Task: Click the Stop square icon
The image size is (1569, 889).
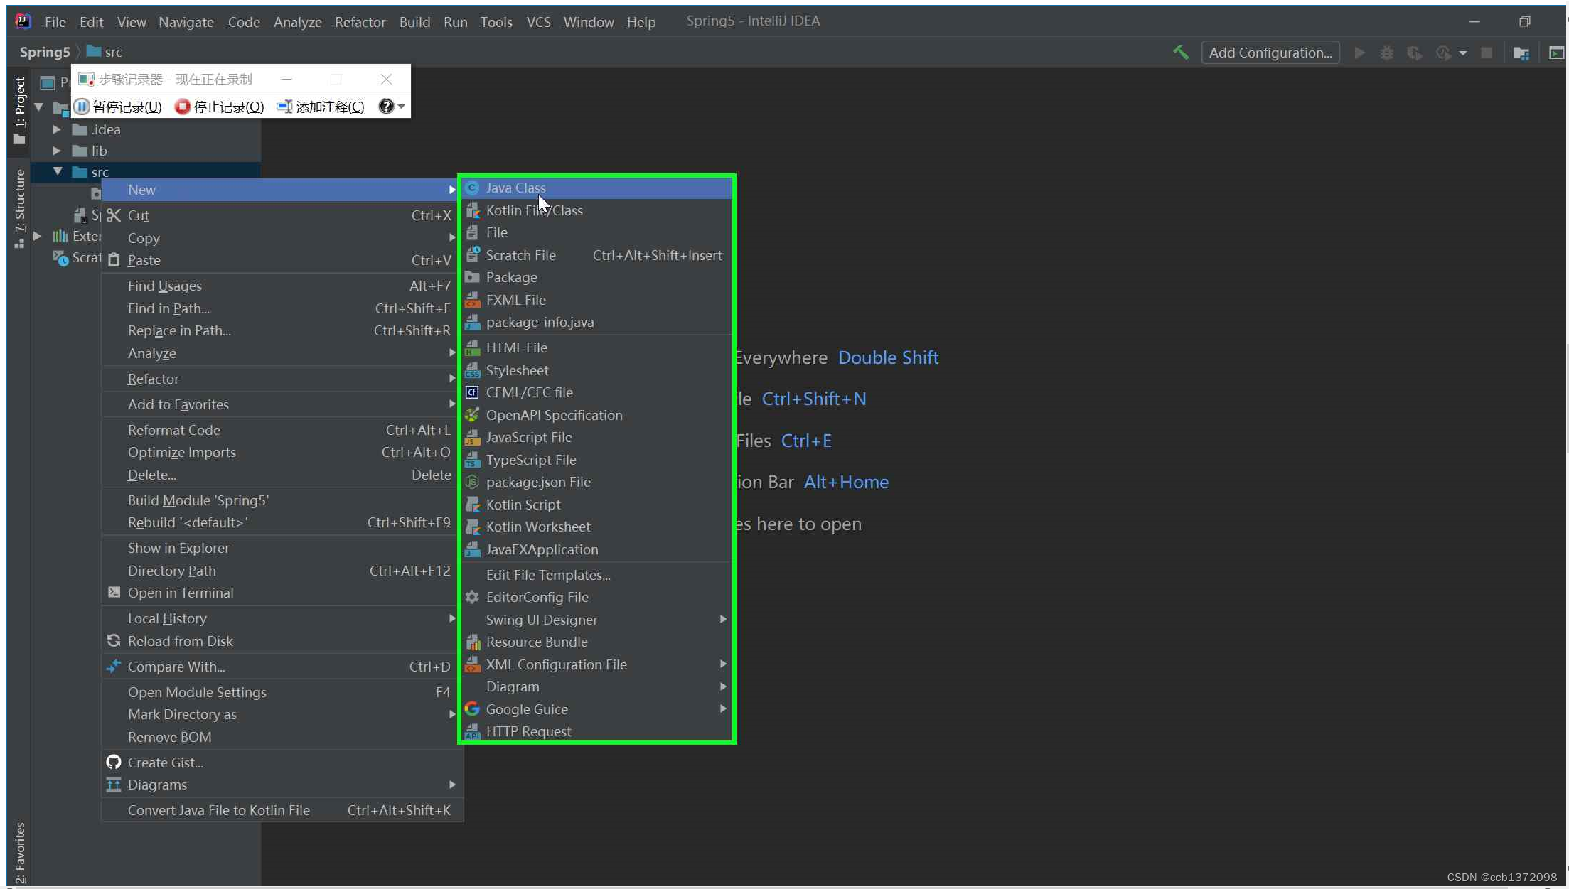Action: pos(1486,53)
